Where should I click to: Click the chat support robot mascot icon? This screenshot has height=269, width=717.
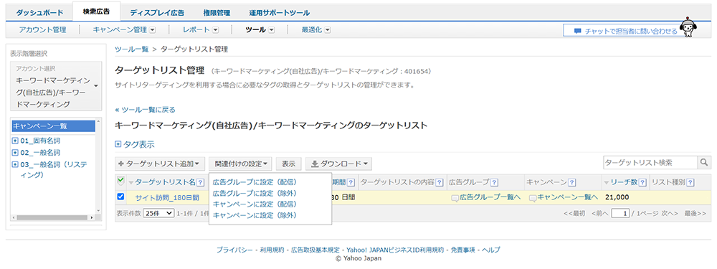(688, 27)
